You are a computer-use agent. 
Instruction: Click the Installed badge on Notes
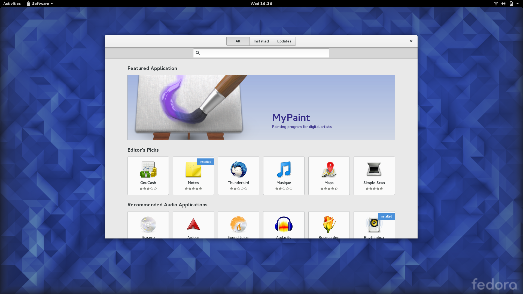(x=205, y=162)
